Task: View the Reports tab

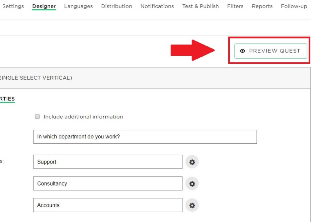Action: click(262, 6)
